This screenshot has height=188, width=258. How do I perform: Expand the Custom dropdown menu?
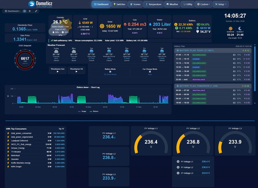tap(203, 4)
